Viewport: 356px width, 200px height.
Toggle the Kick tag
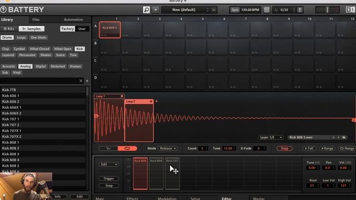click(x=80, y=49)
